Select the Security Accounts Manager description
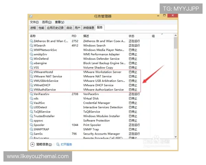Viewport: 206px width, 165px height. [x=102, y=134]
